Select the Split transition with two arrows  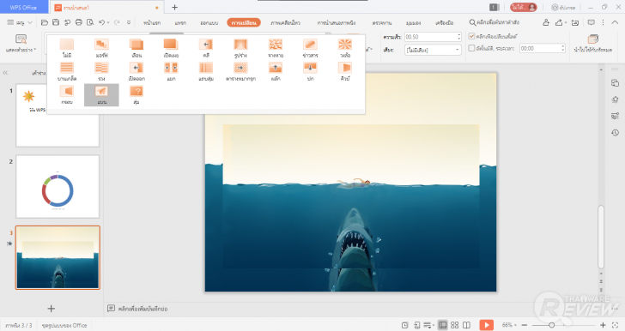[x=172, y=71]
